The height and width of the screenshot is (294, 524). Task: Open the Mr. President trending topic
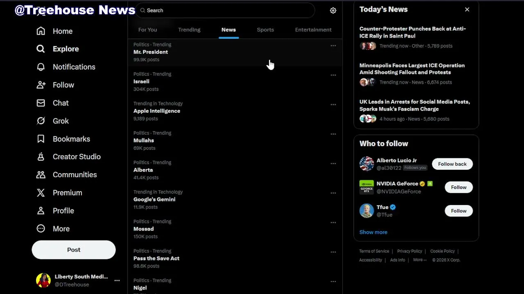235,52
